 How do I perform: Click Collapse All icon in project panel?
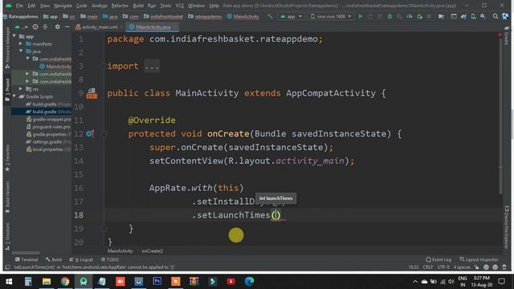click(45, 26)
